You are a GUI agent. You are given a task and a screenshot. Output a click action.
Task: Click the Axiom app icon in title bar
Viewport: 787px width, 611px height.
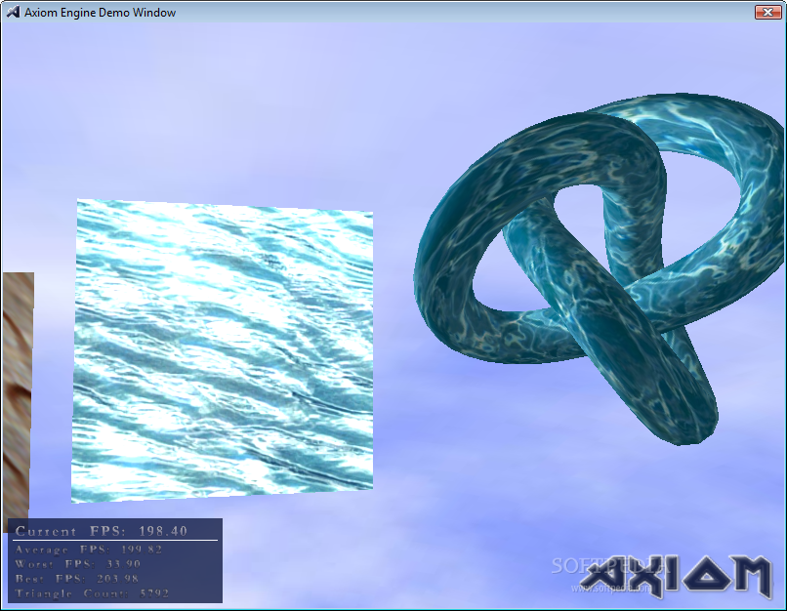[x=13, y=12]
